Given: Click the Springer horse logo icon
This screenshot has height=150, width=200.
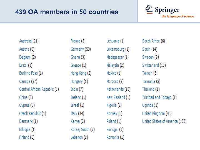Looking at the screenshot, I should 149,9.
